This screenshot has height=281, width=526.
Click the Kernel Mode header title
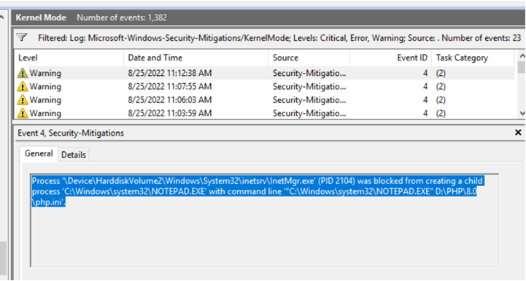(41, 18)
